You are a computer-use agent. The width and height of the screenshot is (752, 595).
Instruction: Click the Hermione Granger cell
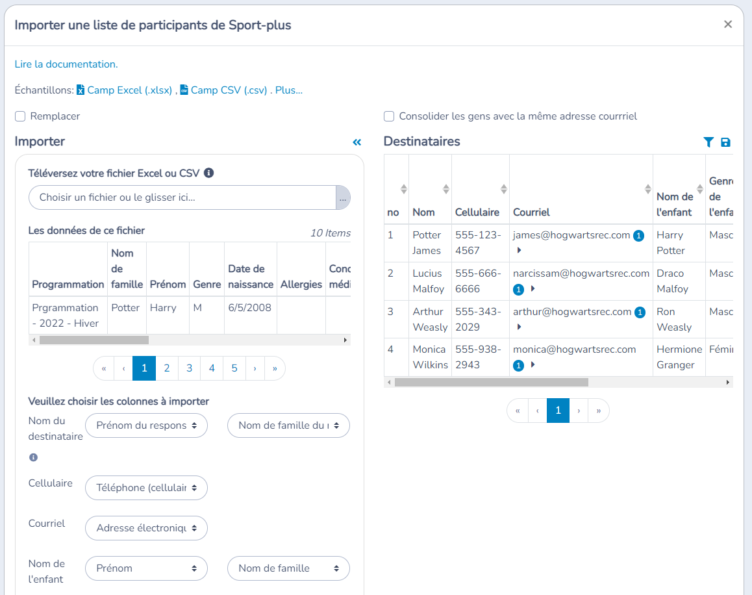679,357
